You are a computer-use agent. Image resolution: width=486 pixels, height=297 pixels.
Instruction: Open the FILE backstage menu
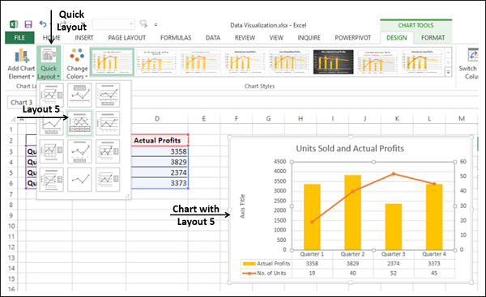(19, 38)
